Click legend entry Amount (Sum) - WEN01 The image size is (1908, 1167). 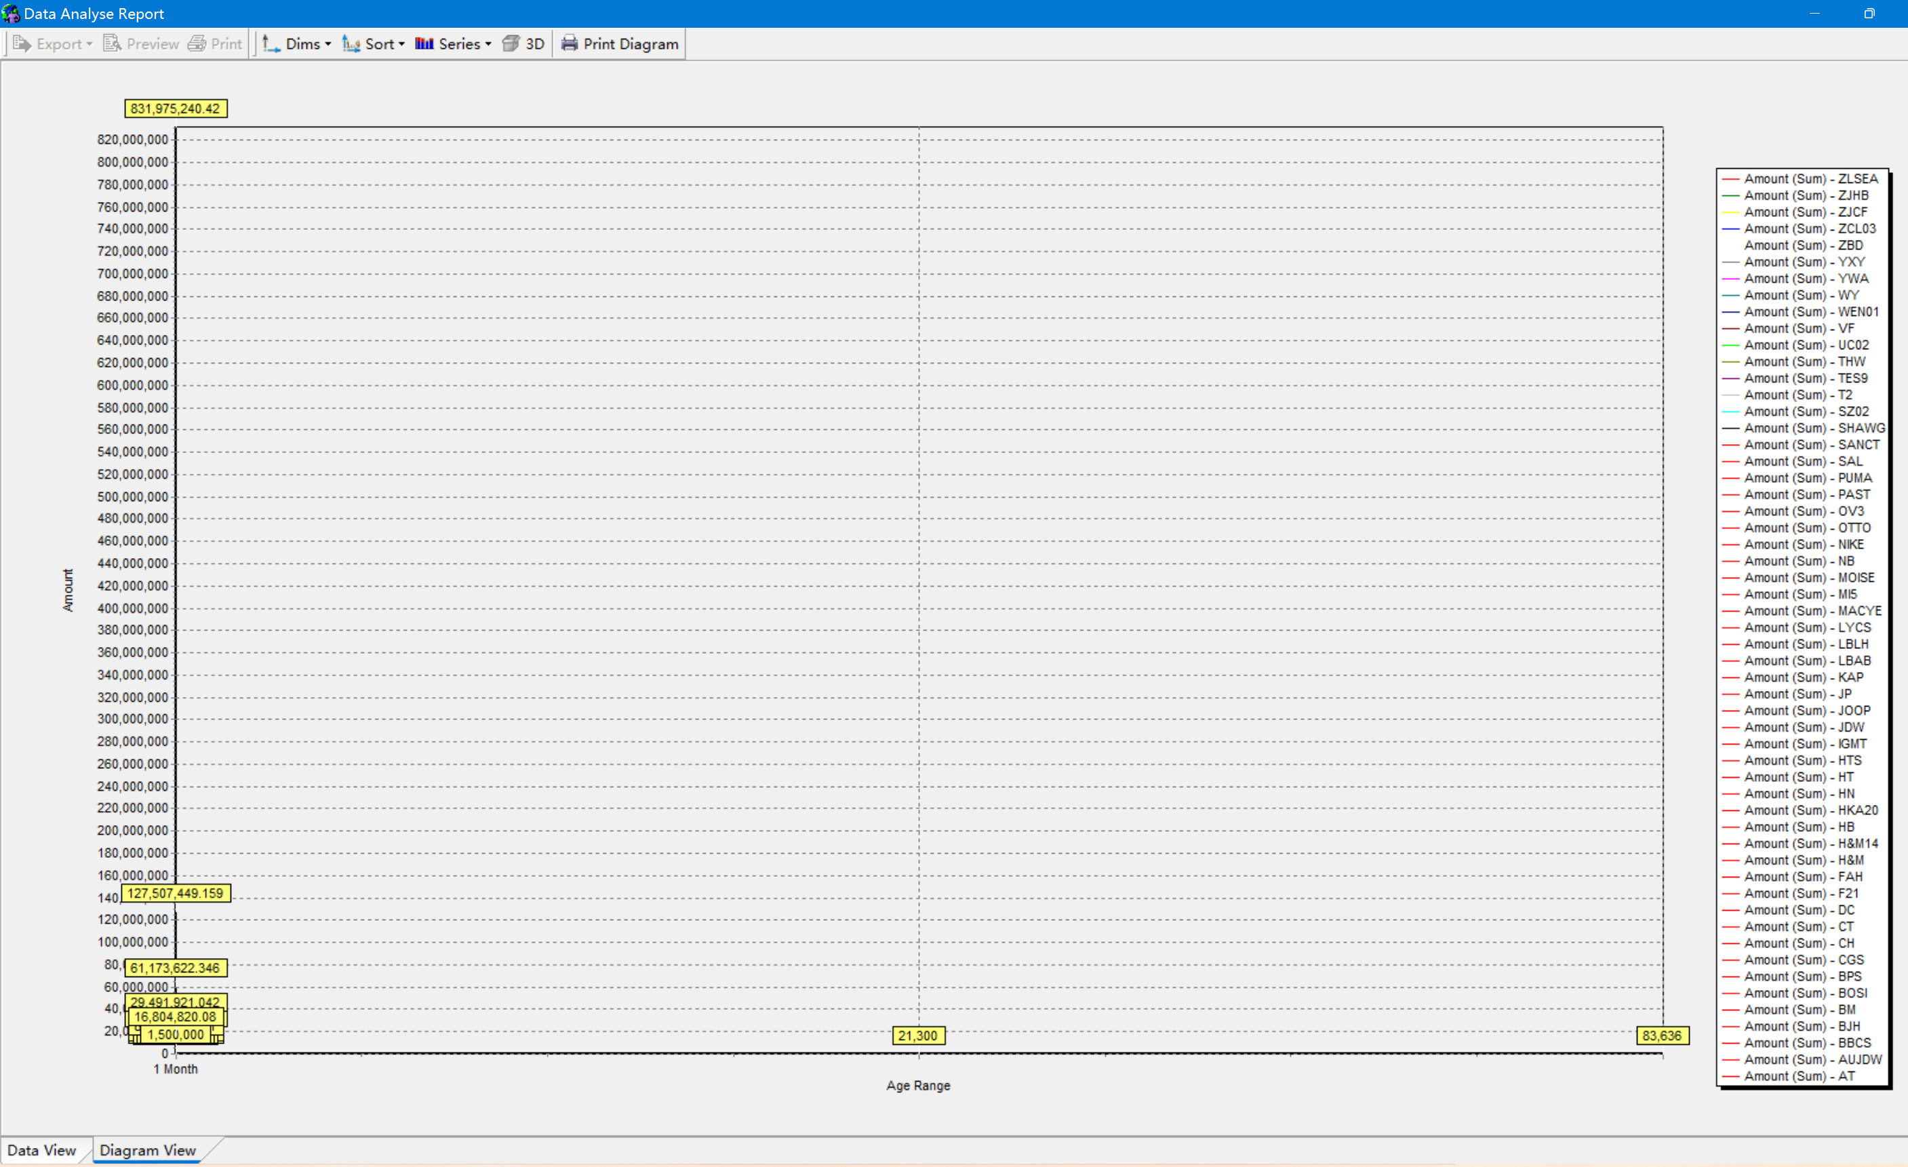1800,312
